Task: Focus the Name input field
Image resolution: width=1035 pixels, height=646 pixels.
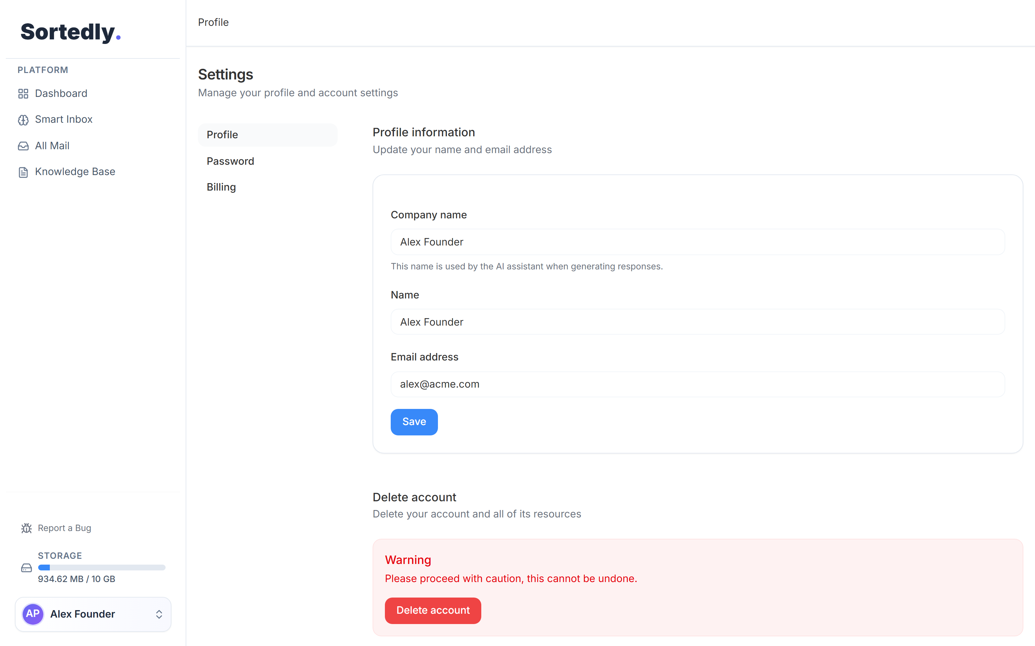Action: pyautogui.click(x=698, y=322)
